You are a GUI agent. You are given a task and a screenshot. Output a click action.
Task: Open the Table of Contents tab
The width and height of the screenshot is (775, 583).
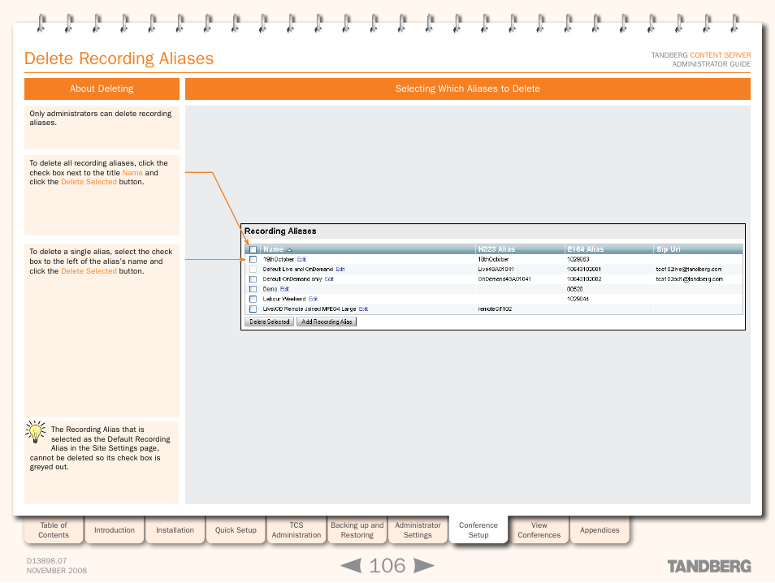(54, 530)
